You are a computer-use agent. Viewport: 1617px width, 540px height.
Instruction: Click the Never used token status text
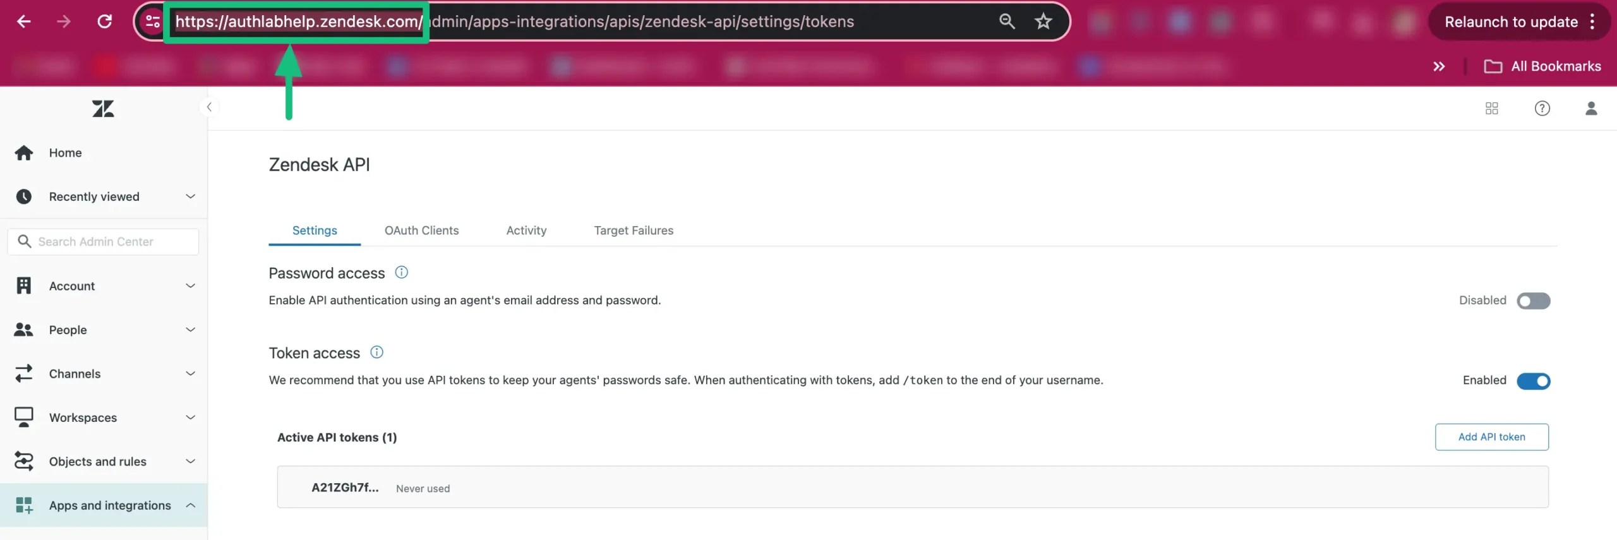423,488
